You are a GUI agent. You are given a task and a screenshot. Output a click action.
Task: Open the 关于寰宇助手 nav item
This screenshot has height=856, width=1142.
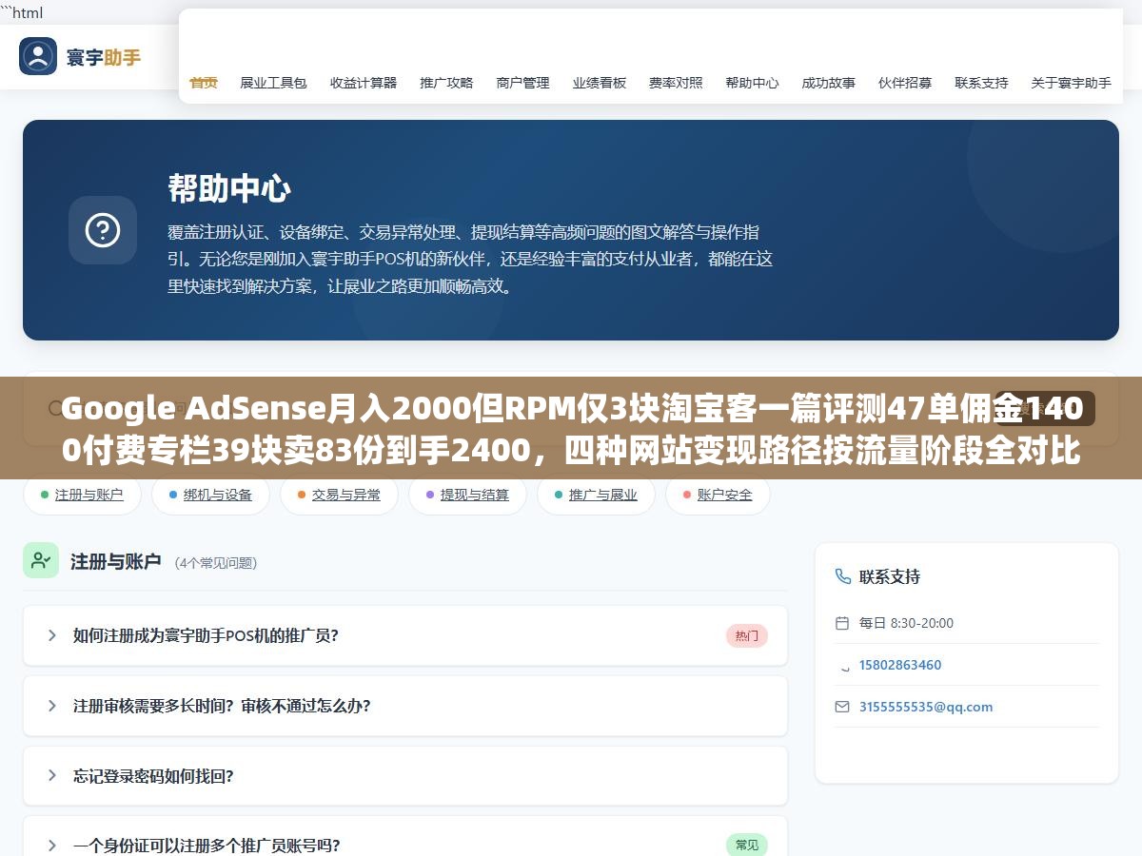coord(1071,83)
